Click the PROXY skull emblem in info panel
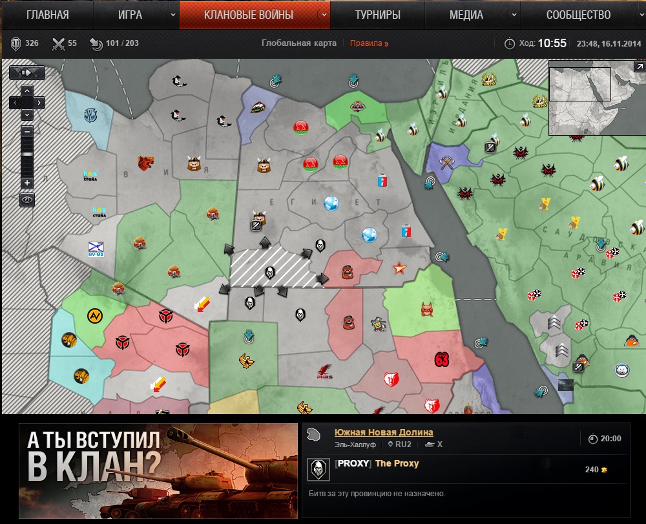This screenshot has height=524, width=646. pyautogui.click(x=318, y=470)
